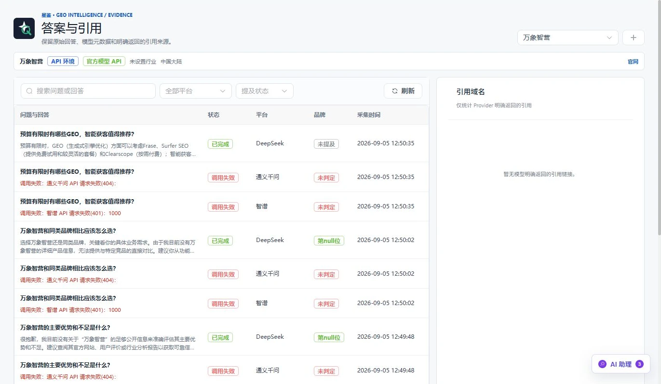Open the 主要优势和不足是什么 question answered by DeepSeek
This screenshot has width=661, height=384.
point(65,328)
